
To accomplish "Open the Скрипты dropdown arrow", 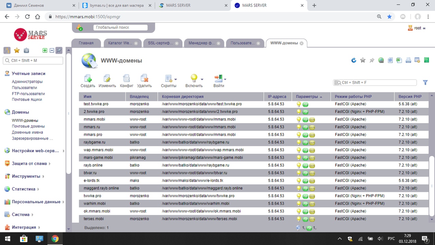I will [175, 79].
